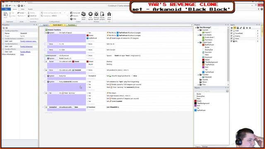Select YarPinPoint object in Objects panel
Screen dimensions: 265x149
[x=200, y=111]
